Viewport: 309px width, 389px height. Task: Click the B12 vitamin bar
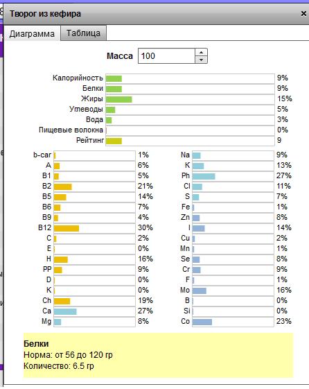[x=94, y=228]
